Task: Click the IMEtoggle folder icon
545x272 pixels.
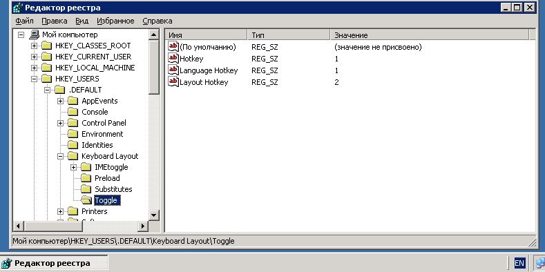Action: click(x=86, y=168)
